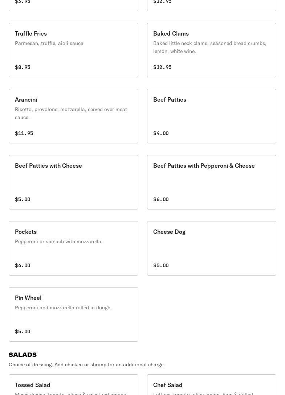Viewport: 285px width, 395px height.
Task: Select Beef Patties with Pepperoni & Cheese
Action: (211, 182)
